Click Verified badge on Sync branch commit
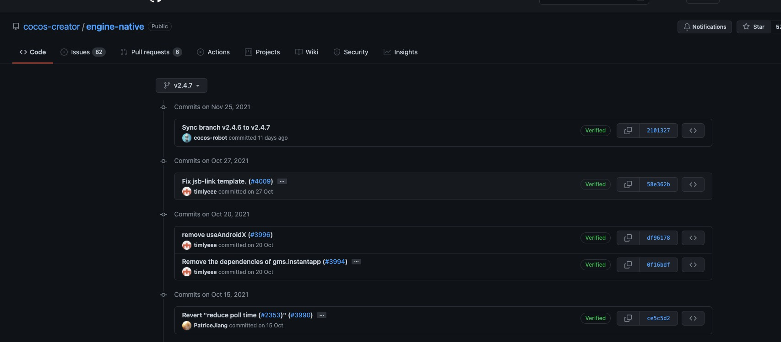781x342 pixels. click(595, 131)
